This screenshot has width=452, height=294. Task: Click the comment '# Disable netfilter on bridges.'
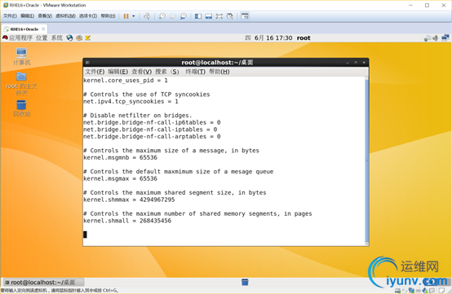coord(138,116)
